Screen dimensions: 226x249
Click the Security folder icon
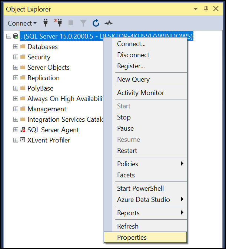pos(23,57)
